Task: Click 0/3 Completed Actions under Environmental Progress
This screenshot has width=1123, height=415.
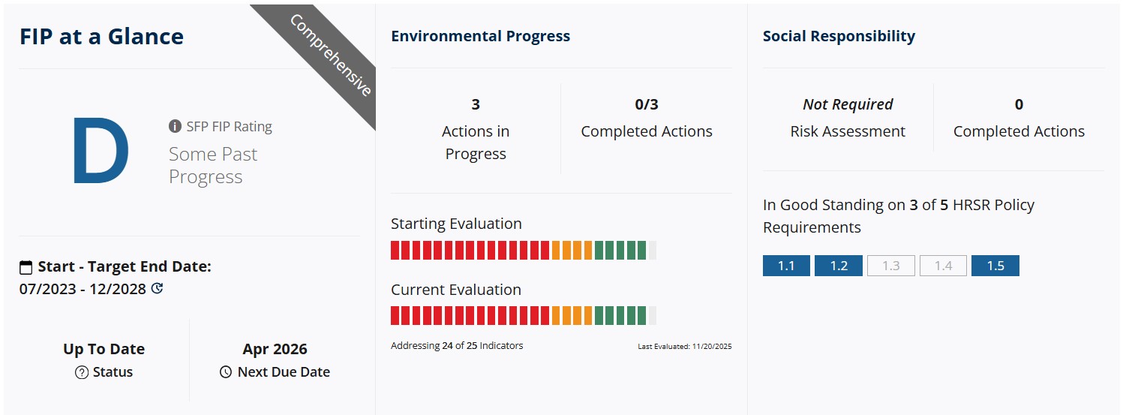Action: pos(646,119)
